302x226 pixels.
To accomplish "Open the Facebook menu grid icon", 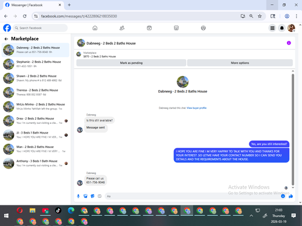I will 272,28.
